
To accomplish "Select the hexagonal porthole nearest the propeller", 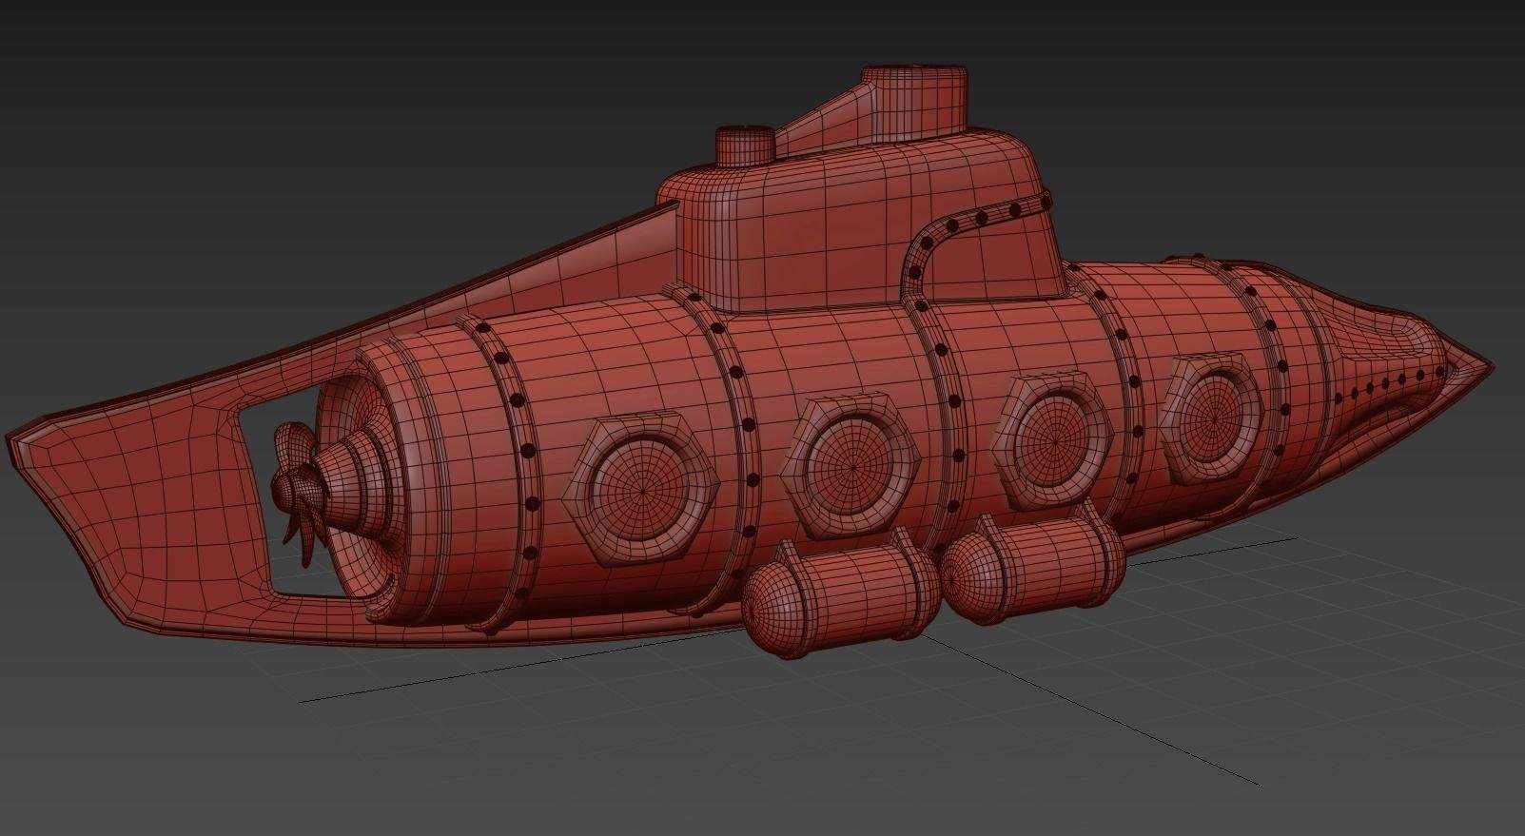I will [643, 491].
